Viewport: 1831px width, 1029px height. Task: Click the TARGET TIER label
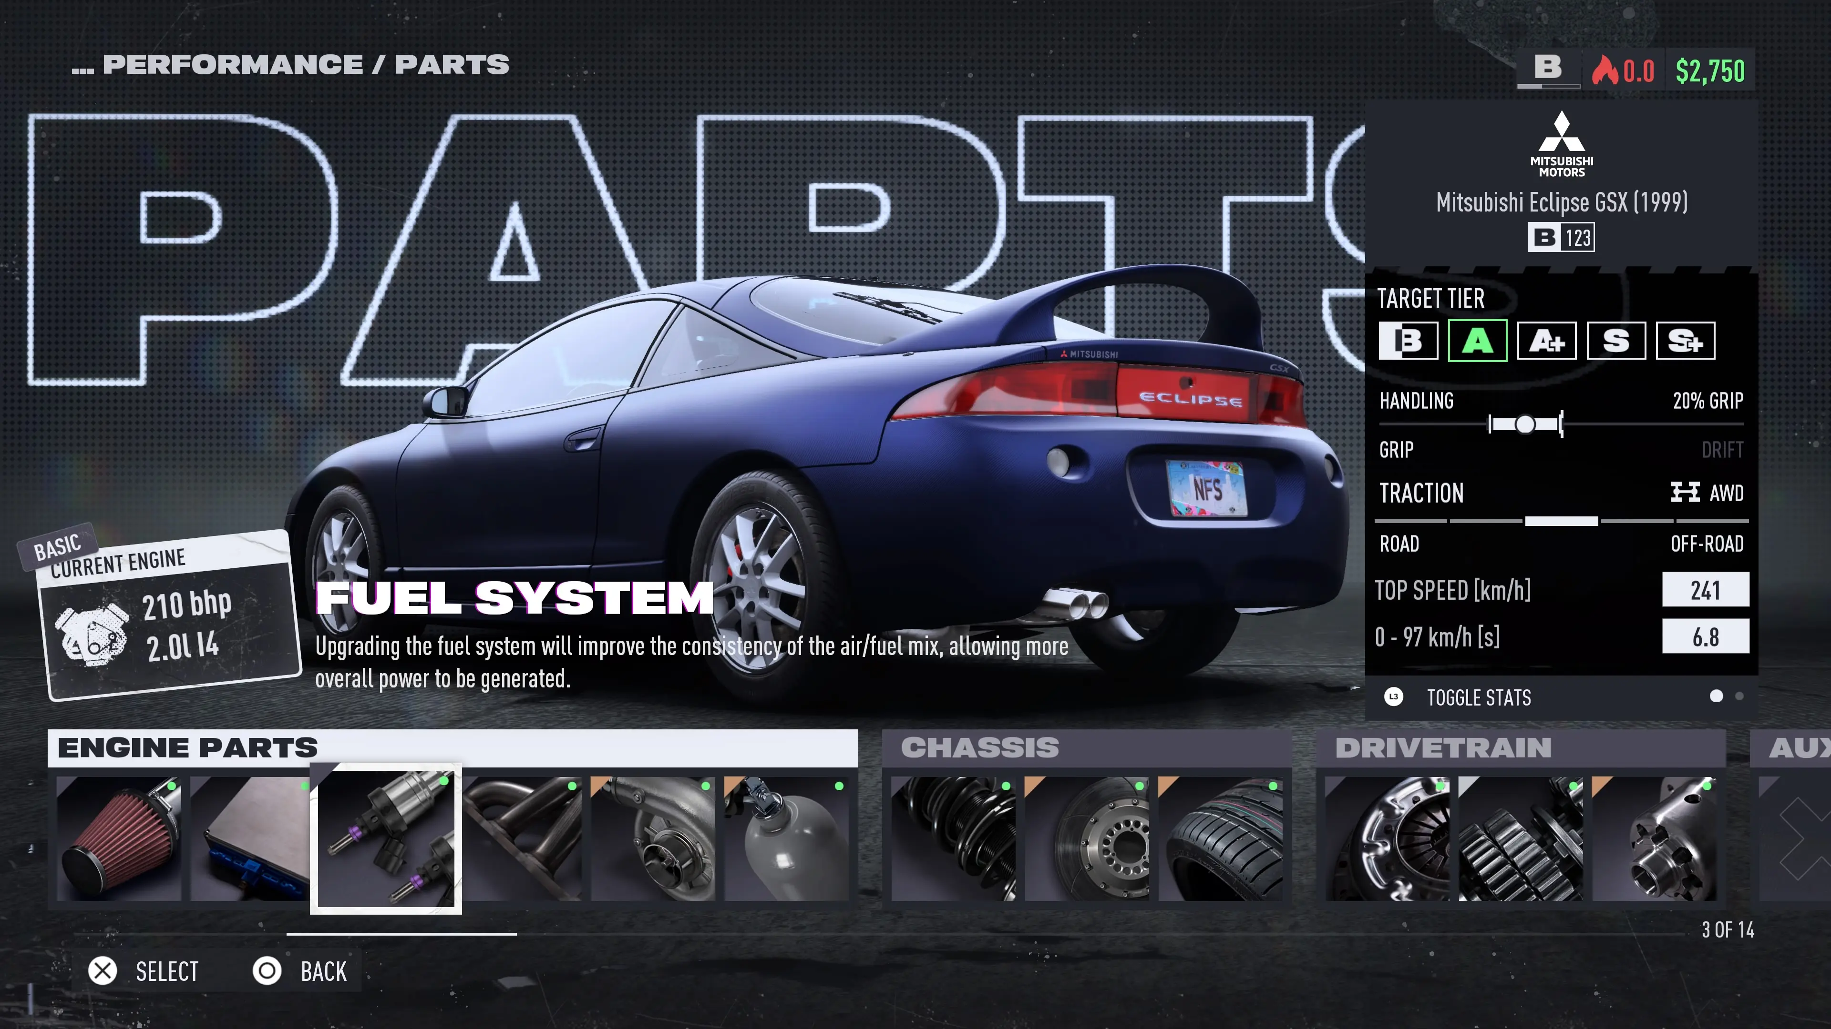1431,298
